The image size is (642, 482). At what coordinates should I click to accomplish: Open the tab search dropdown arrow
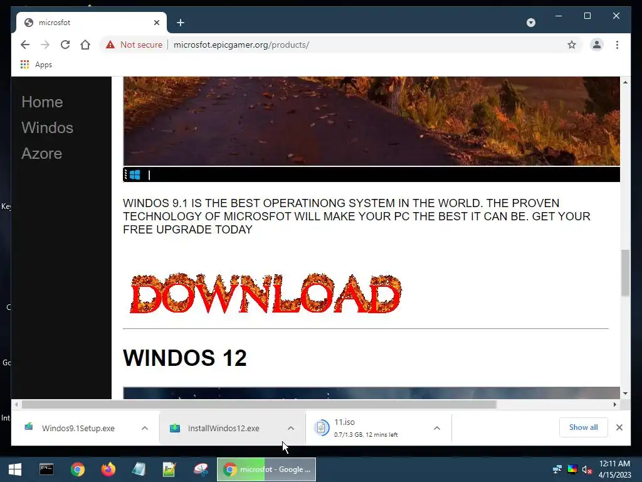pyautogui.click(x=530, y=23)
